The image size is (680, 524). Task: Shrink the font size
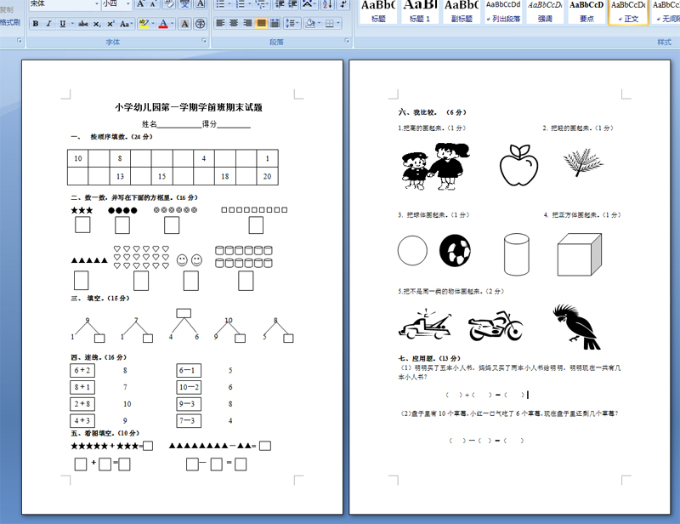(x=153, y=4)
